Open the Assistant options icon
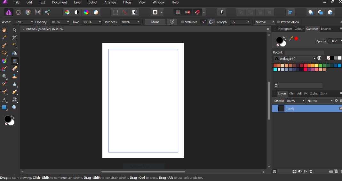The image size is (342, 181). (x=222, y=12)
